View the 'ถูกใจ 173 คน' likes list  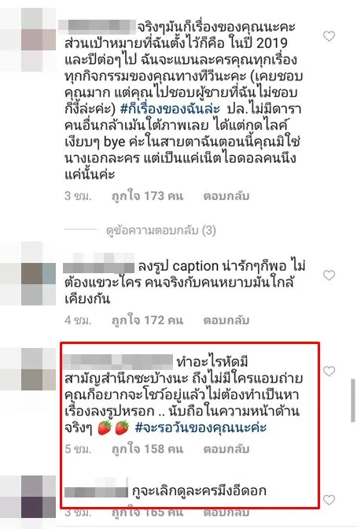tap(147, 196)
